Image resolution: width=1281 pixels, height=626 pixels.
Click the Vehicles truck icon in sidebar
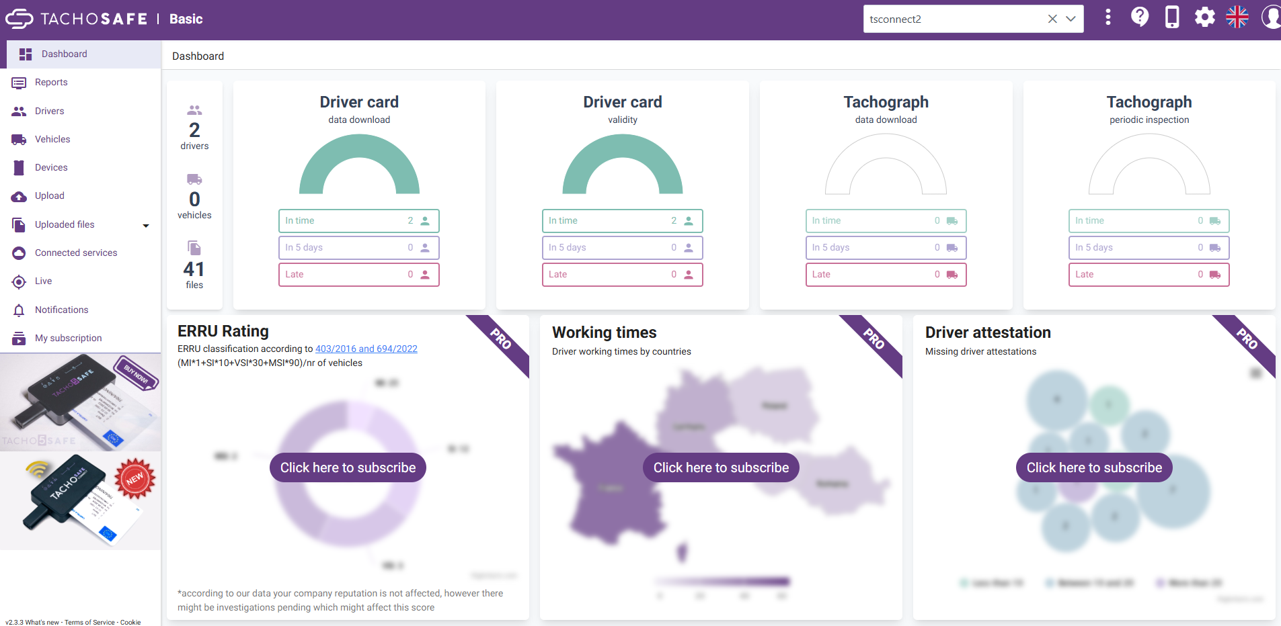(x=19, y=140)
